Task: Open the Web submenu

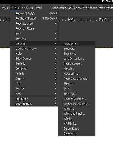Action: [34, 93]
